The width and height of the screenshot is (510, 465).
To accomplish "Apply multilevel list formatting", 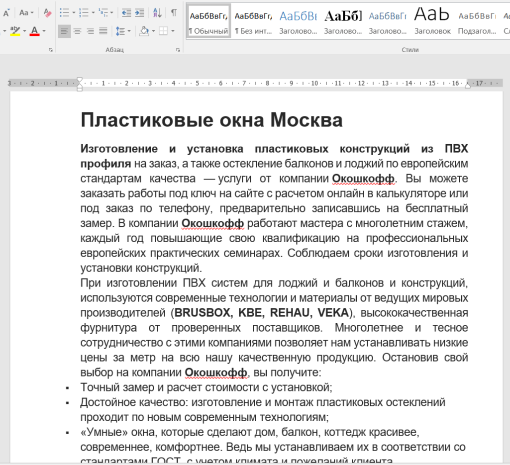I will coord(103,13).
